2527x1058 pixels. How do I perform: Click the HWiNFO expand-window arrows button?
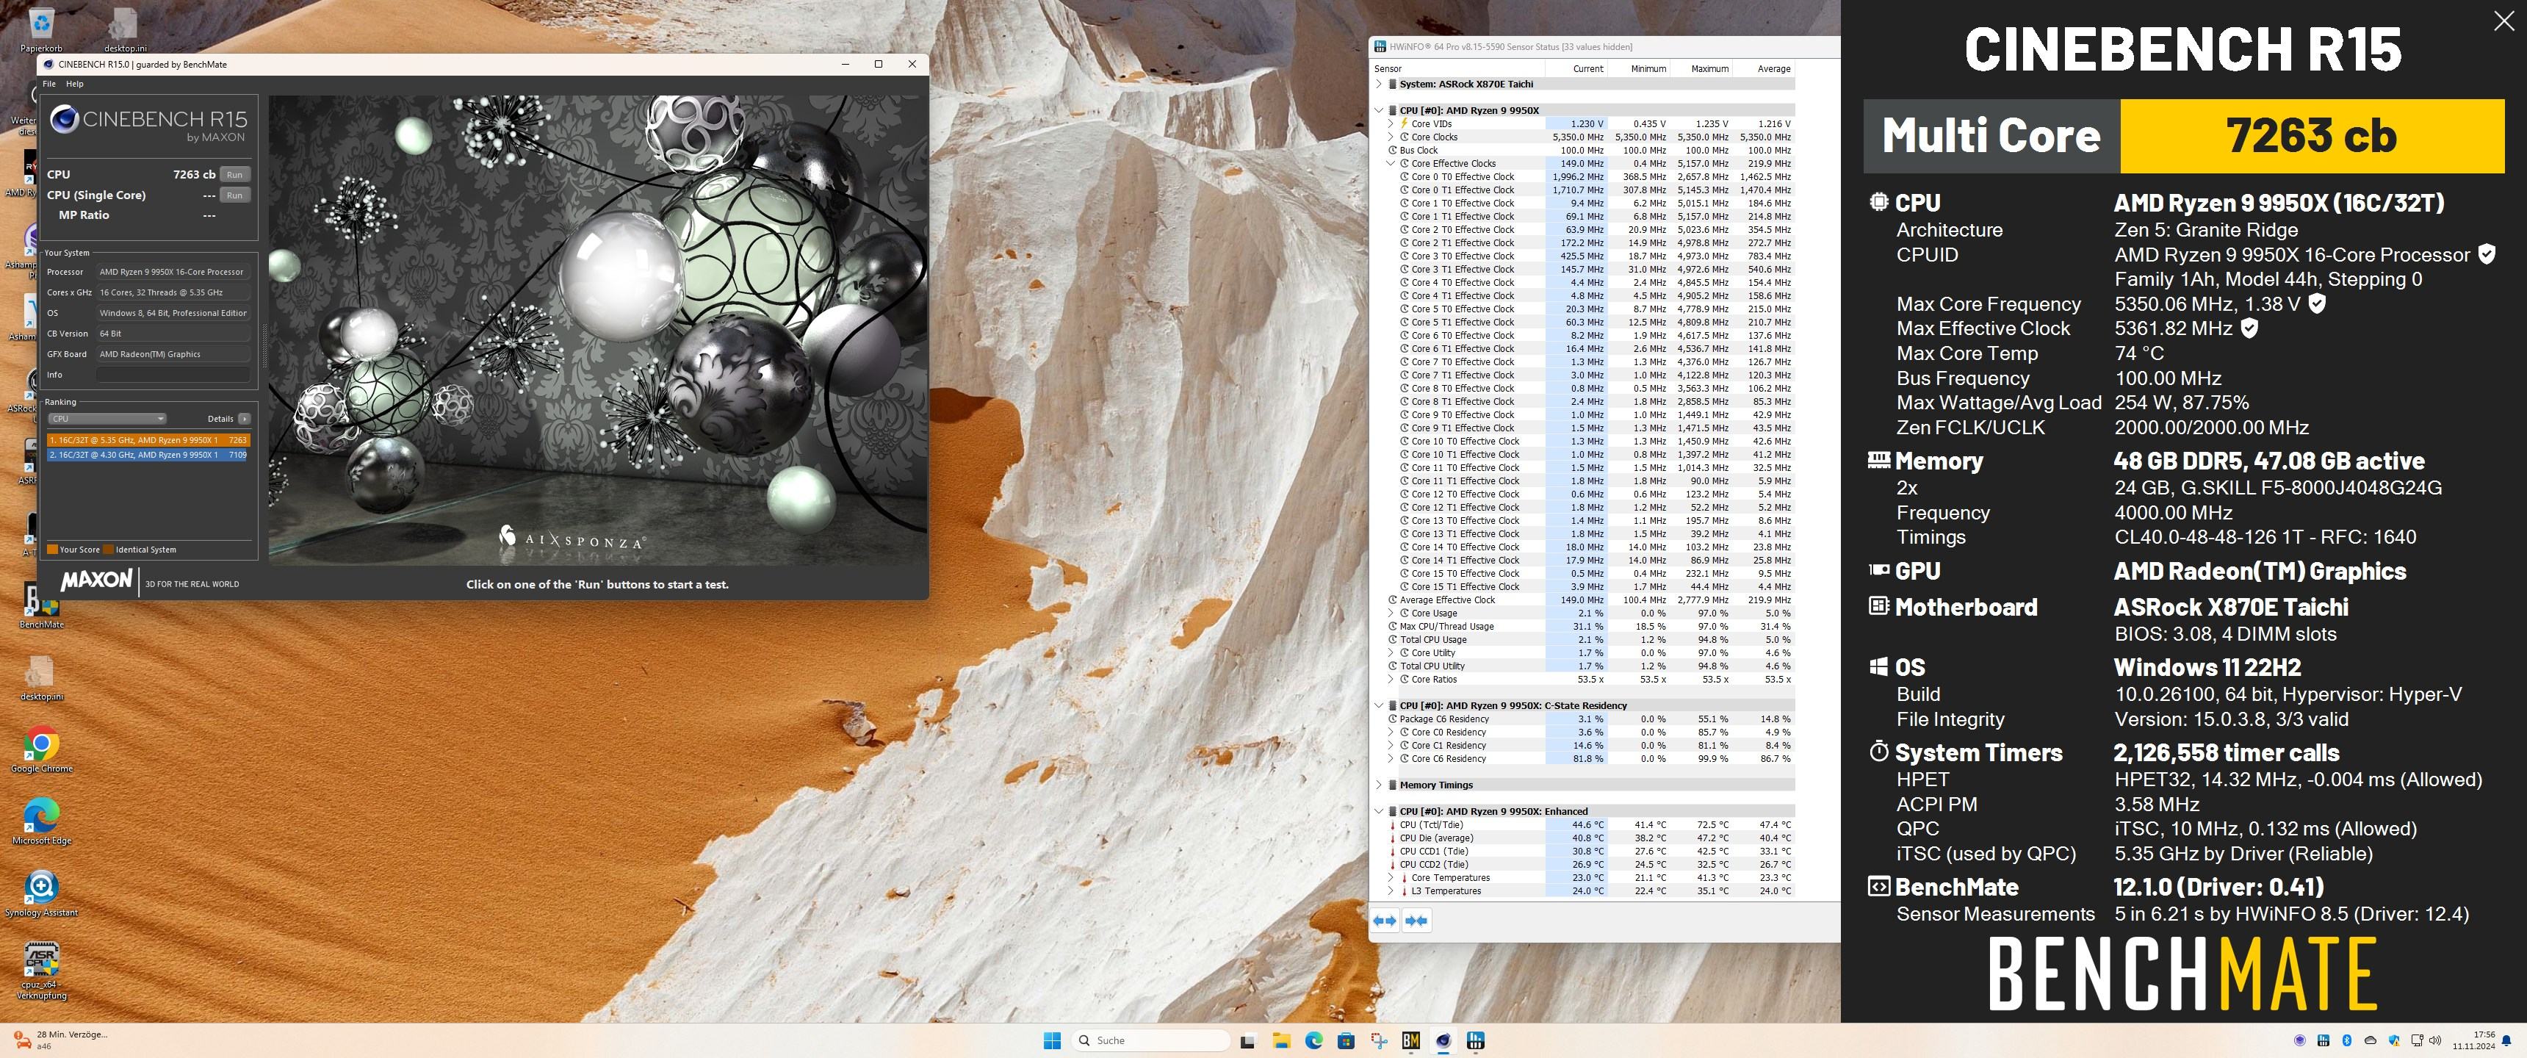pos(1384,921)
